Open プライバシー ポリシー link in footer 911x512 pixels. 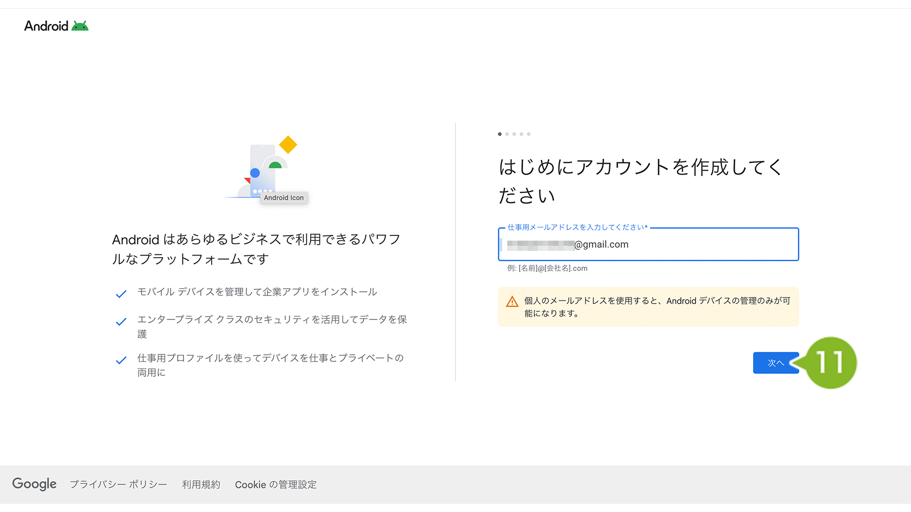click(118, 484)
